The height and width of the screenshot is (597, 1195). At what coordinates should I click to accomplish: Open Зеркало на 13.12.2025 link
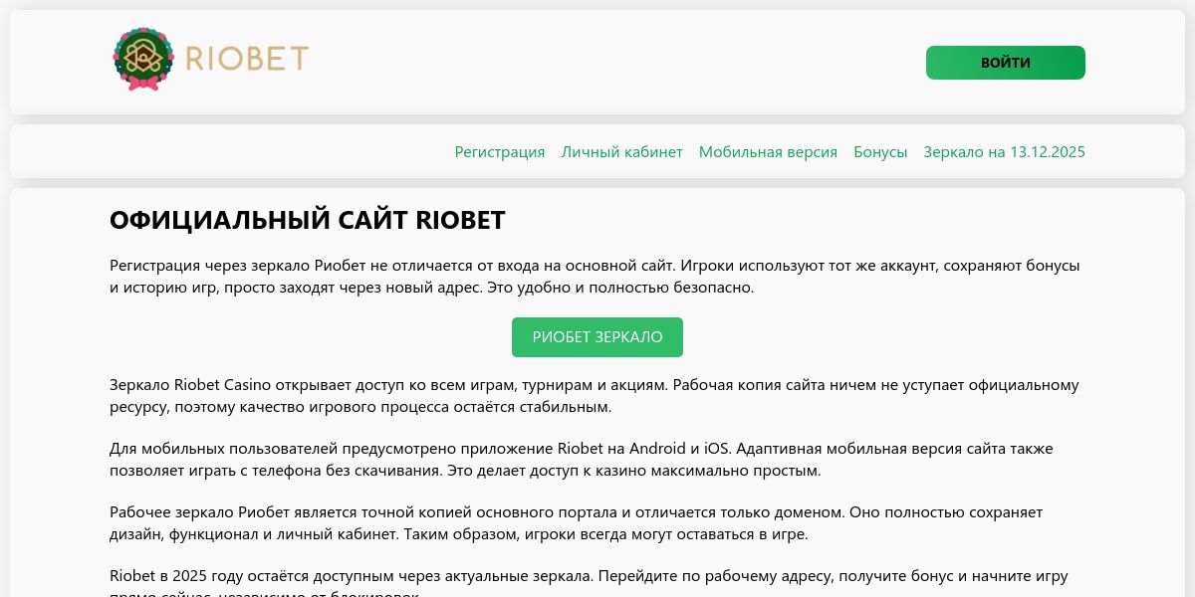click(1005, 152)
